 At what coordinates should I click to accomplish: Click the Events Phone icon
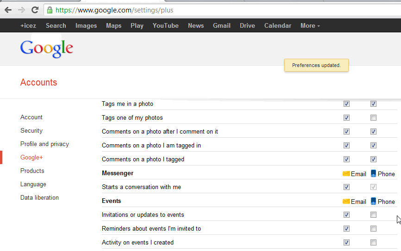(x=373, y=202)
